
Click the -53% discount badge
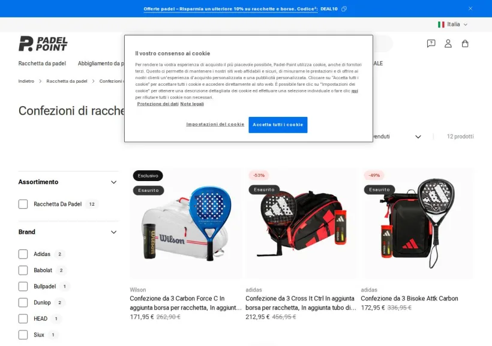pyautogui.click(x=259, y=175)
